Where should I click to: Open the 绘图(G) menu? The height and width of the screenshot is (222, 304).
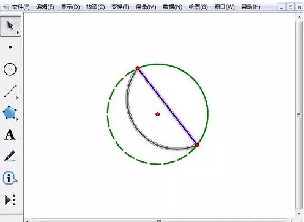[198, 7]
